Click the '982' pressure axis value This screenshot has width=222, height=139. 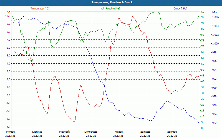(215, 123)
